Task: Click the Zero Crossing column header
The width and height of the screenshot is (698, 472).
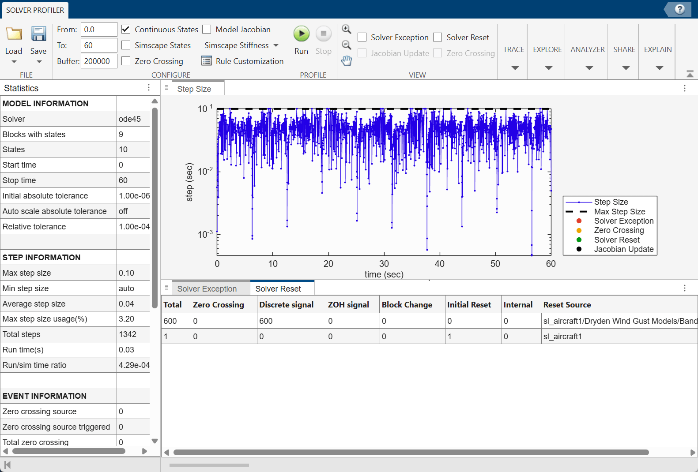Action: [223, 304]
